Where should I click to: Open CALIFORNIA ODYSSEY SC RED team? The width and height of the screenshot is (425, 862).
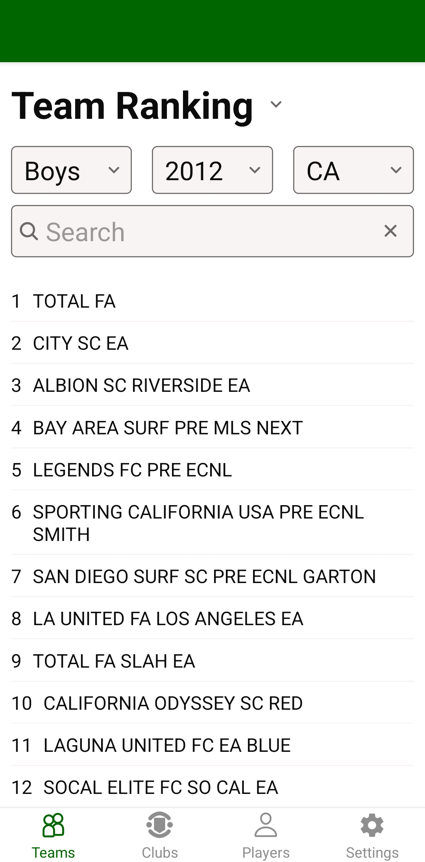point(173,703)
